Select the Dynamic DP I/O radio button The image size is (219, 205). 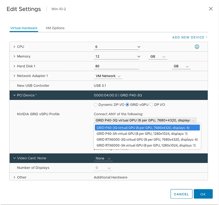point(96,105)
